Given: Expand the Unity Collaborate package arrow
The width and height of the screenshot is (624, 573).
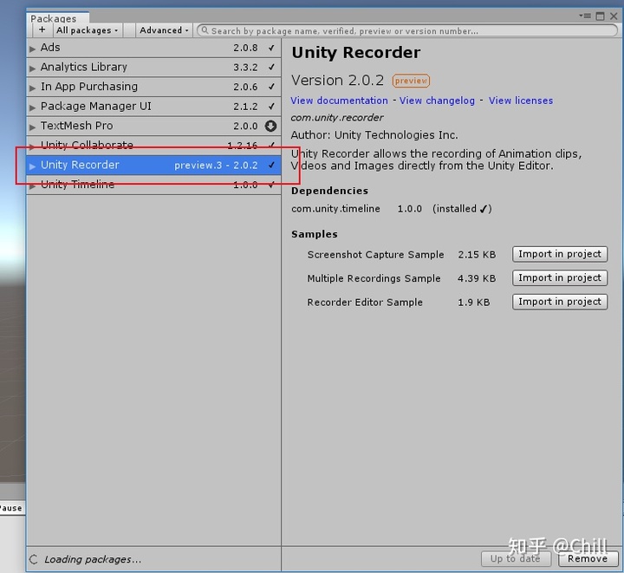Looking at the screenshot, I should pyautogui.click(x=32, y=147).
